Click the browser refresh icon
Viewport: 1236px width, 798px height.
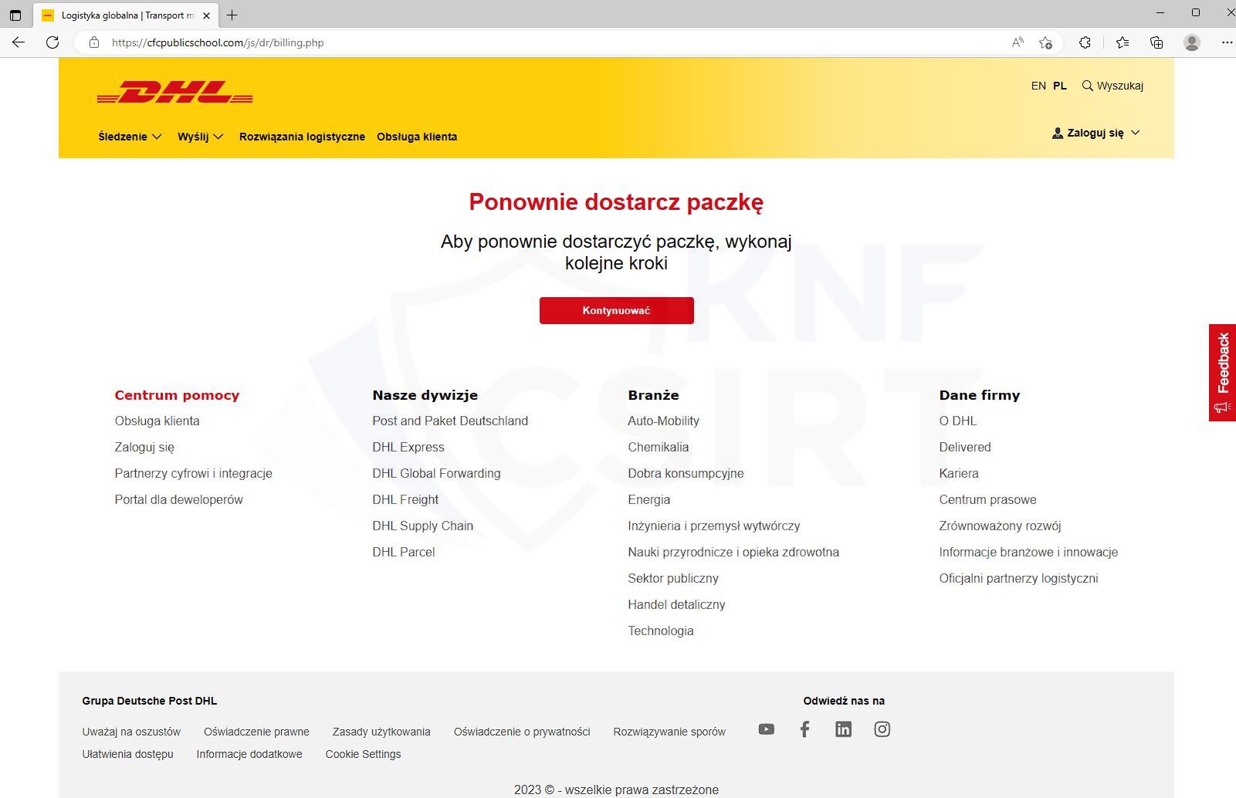pyautogui.click(x=52, y=42)
